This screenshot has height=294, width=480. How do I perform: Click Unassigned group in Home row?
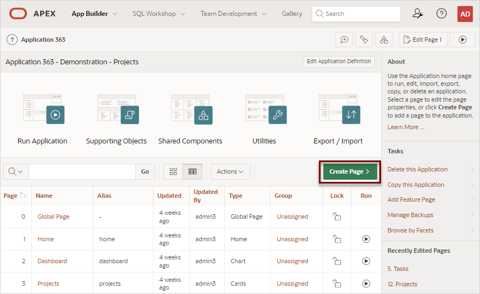pyautogui.click(x=293, y=239)
